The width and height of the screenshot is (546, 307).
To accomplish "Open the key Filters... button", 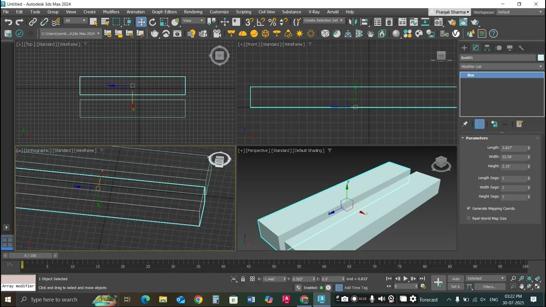I will [489, 287].
